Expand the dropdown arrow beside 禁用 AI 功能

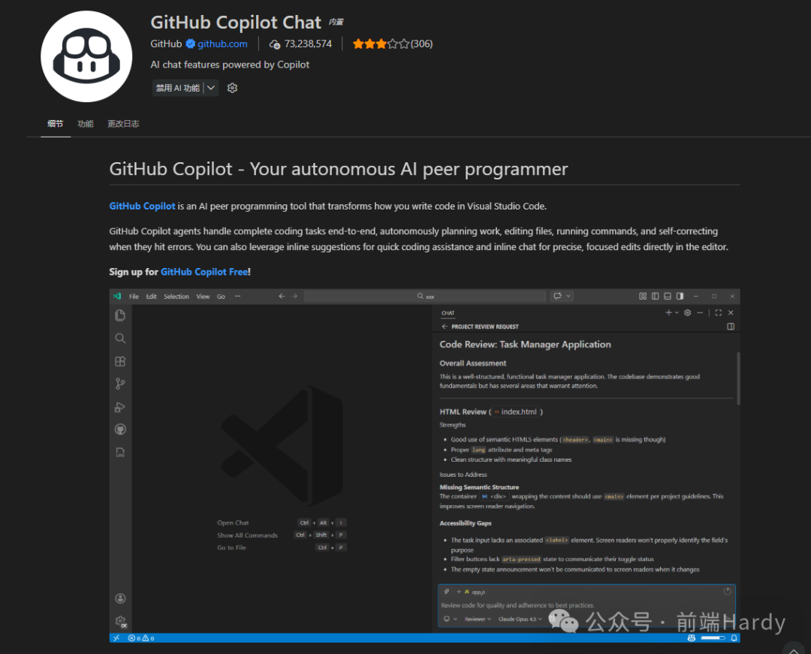click(x=211, y=88)
